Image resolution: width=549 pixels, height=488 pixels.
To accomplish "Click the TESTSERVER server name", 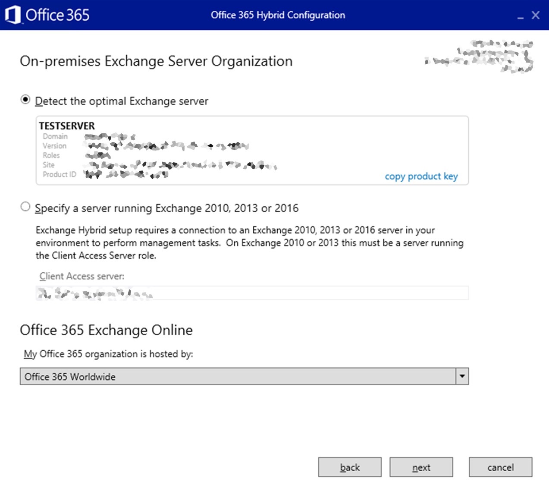I will [67, 126].
